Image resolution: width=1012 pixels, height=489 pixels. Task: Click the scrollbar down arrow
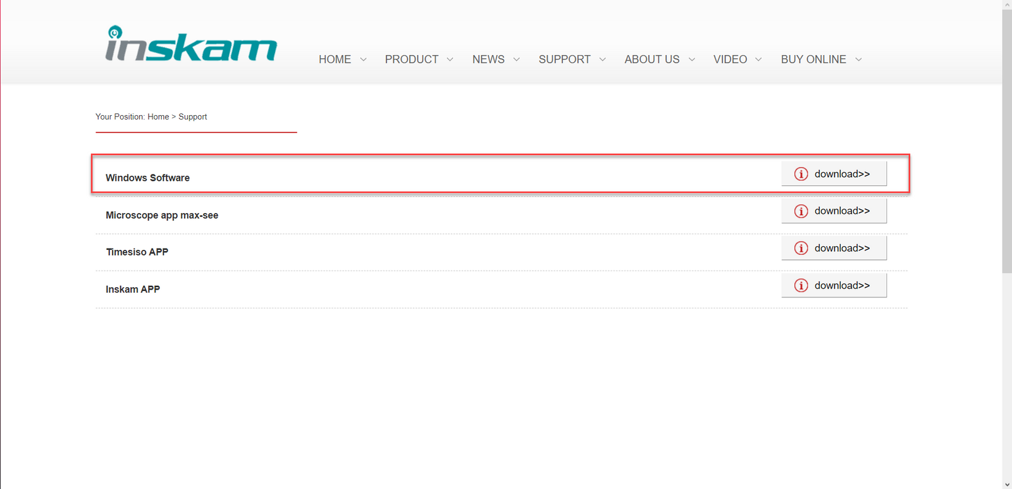pos(1007,485)
